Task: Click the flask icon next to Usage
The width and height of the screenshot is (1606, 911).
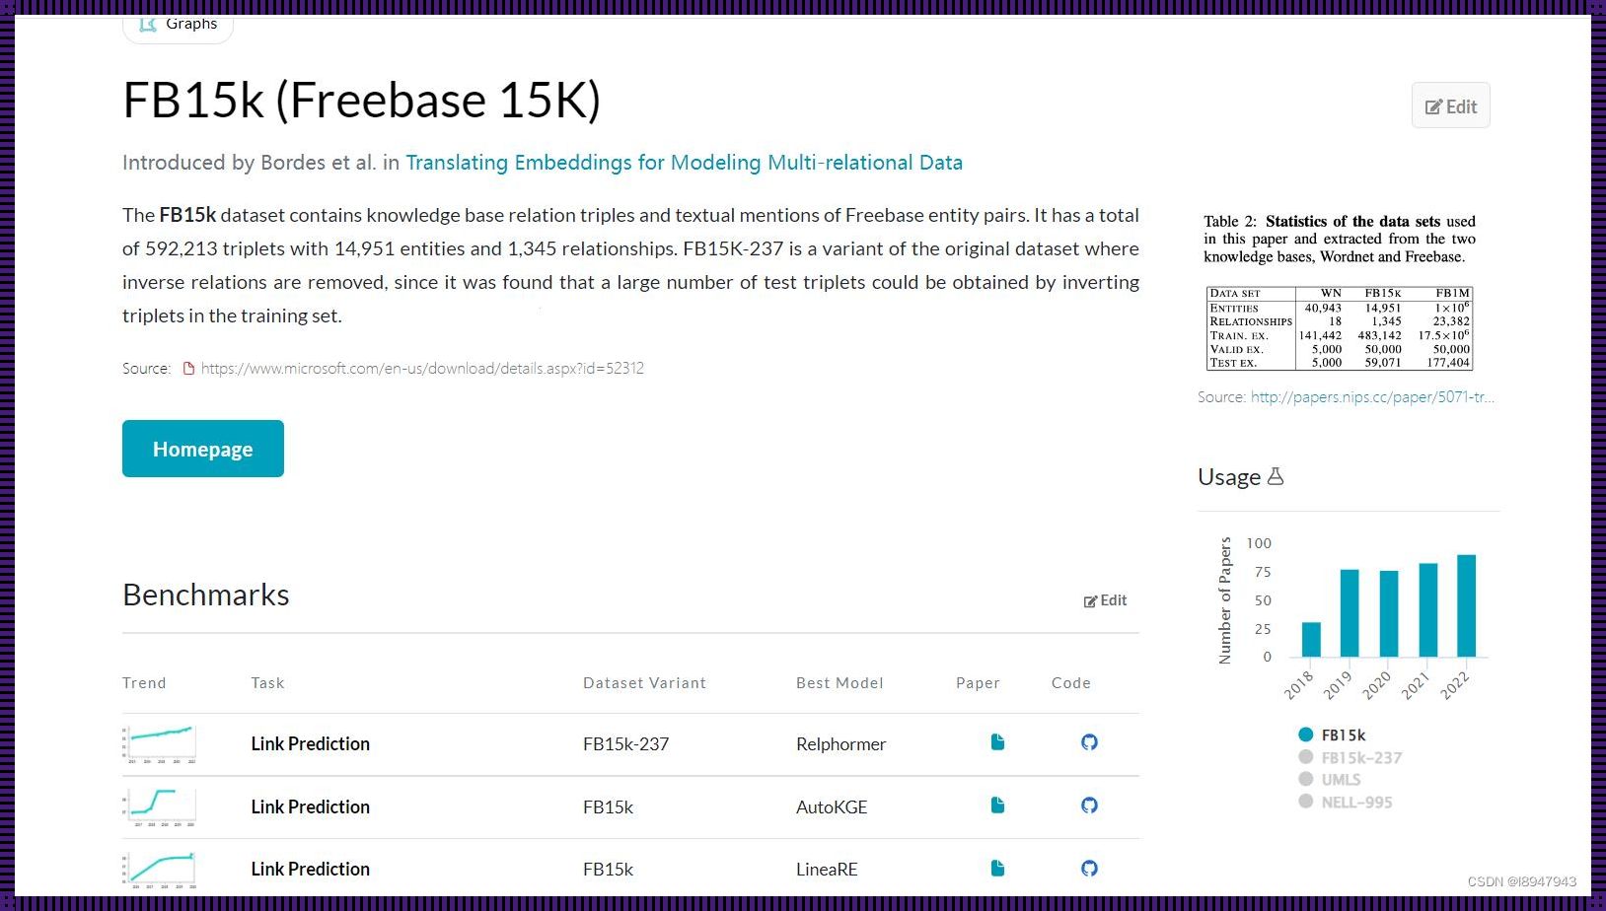Action: tap(1276, 476)
